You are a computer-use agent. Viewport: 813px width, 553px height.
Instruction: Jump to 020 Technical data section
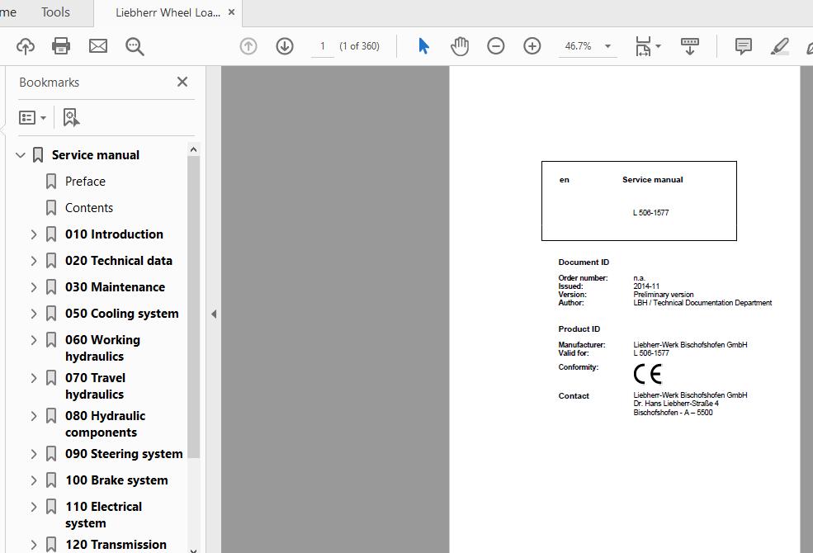[119, 261]
